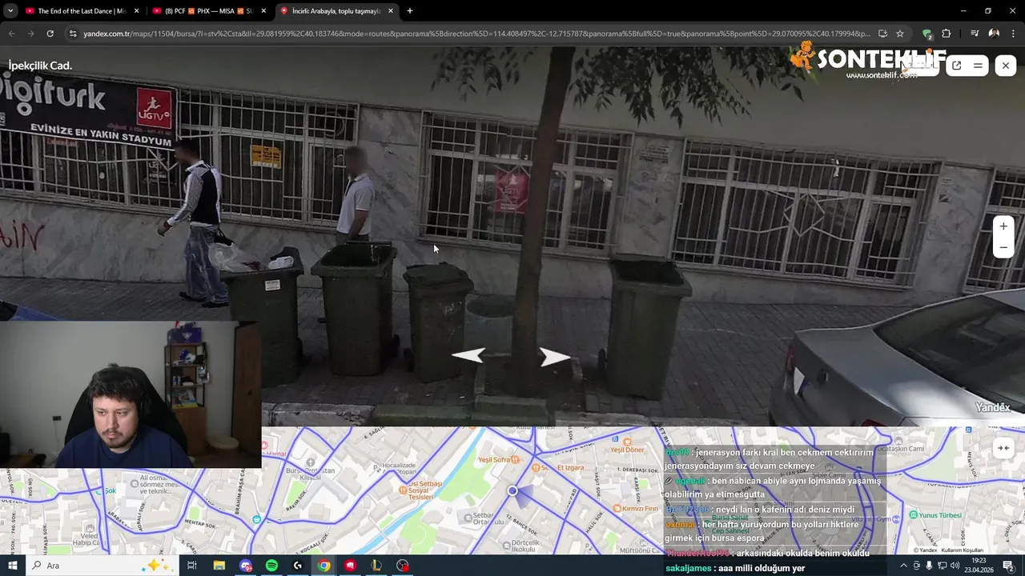Move the panorama forward with the right arrow
The image size is (1025, 576).
[x=554, y=356]
